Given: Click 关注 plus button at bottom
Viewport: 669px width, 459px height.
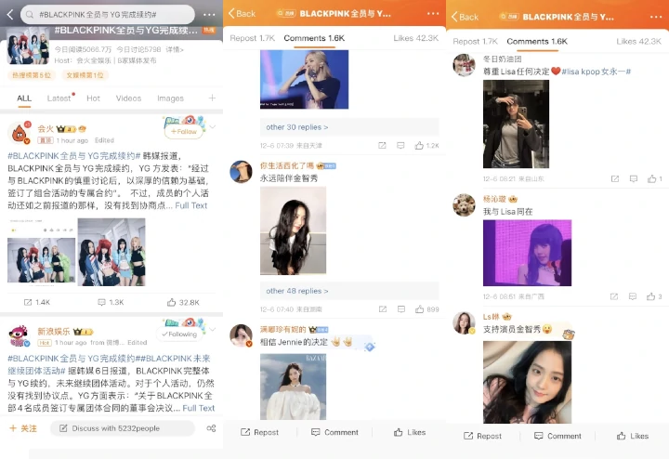Looking at the screenshot, I should 23,428.
